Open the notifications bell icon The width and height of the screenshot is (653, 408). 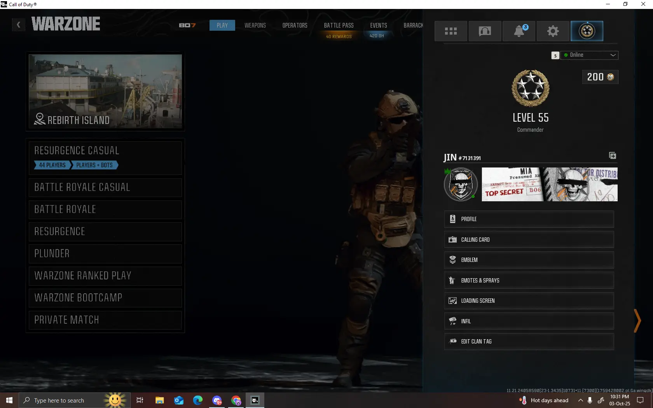pyautogui.click(x=519, y=31)
